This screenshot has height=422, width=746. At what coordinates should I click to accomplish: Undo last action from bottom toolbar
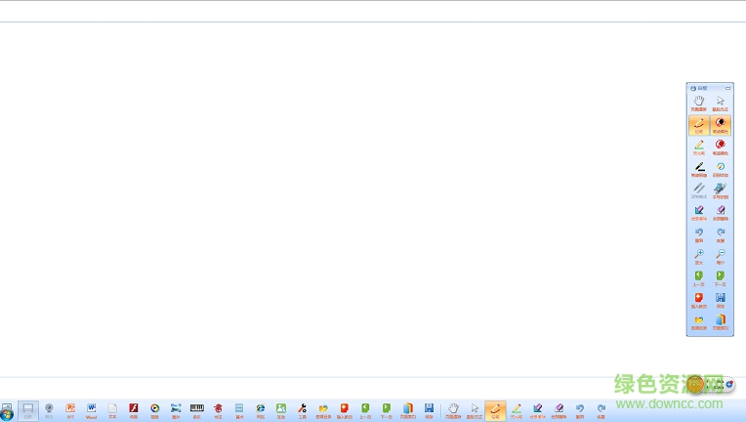pos(580,410)
